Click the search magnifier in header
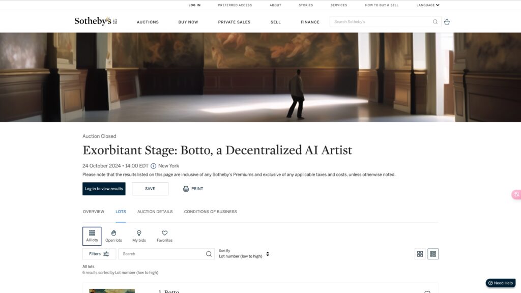This screenshot has width=521, height=293. [435, 21]
